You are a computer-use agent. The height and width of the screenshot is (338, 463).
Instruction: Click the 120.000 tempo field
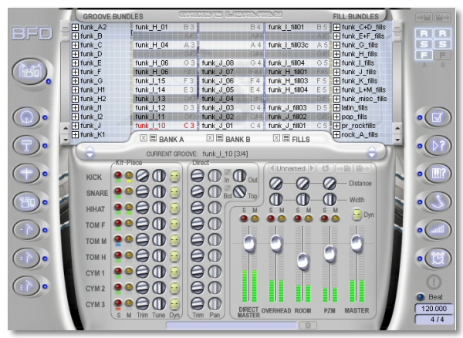(x=434, y=309)
